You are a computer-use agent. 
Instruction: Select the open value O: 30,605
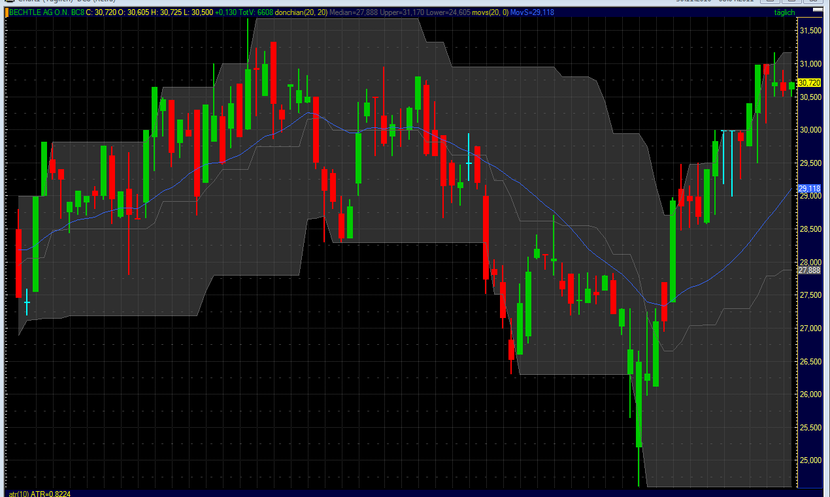133,12
